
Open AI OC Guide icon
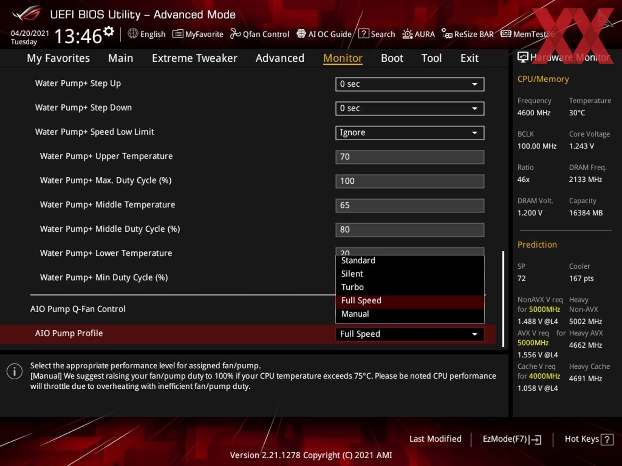(301, 34)
